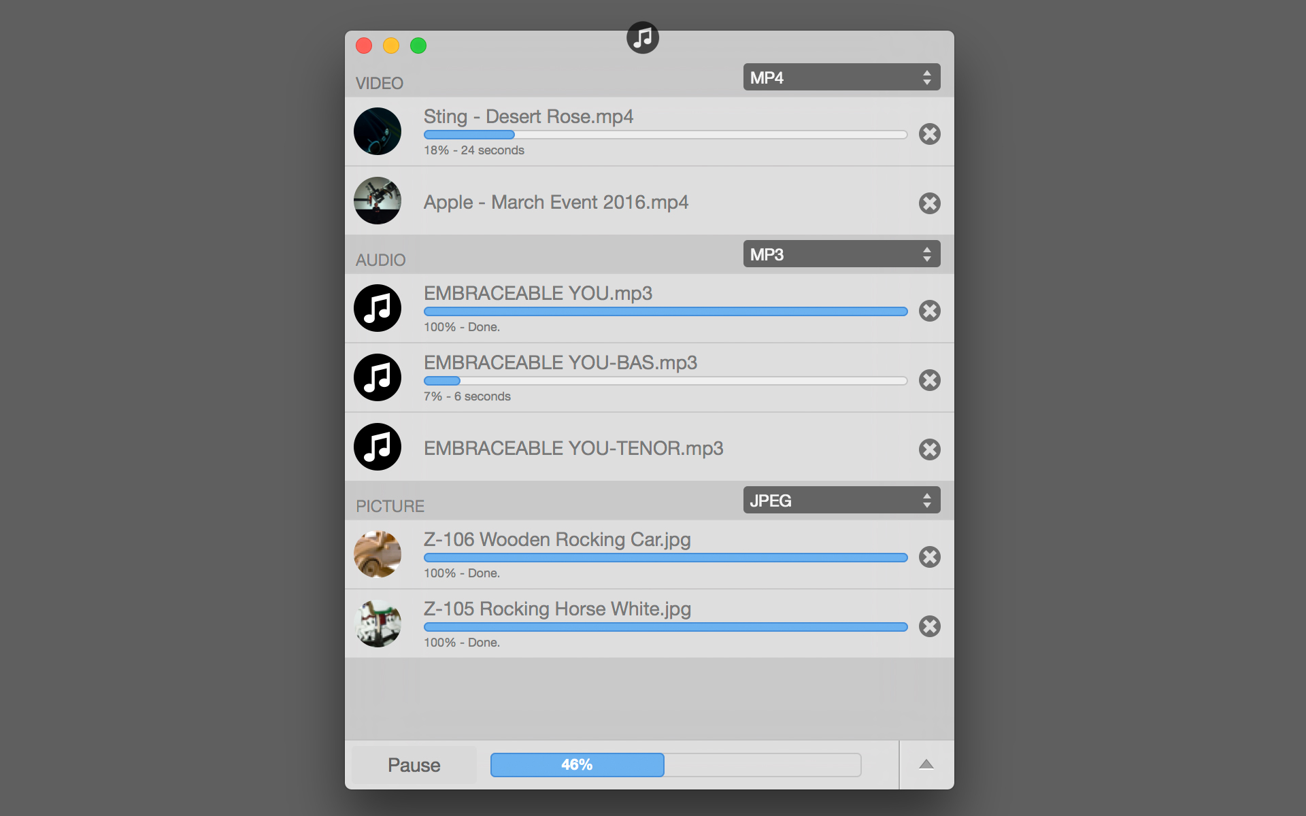Cancel EMBRACEABLE YOU-BAS.mp3 conversion
This screenshot has width=1306, height=816.
(929, 380)
